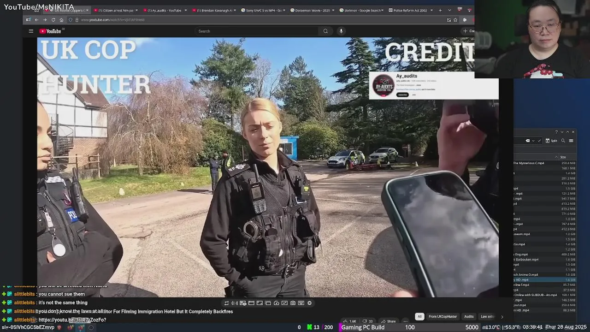590x332 pixels.
Task: Open a new browser tab with plus
Action: pos(440,10)
